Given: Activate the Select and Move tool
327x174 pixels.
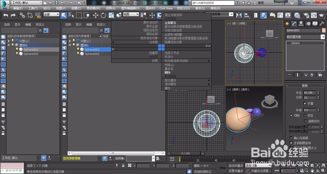Looking at the screenshot, I should 96,15.
